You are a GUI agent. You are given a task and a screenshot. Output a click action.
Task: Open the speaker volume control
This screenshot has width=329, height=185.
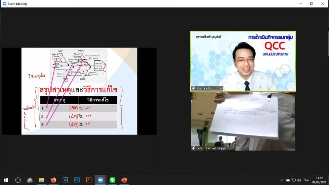point(299,180)
